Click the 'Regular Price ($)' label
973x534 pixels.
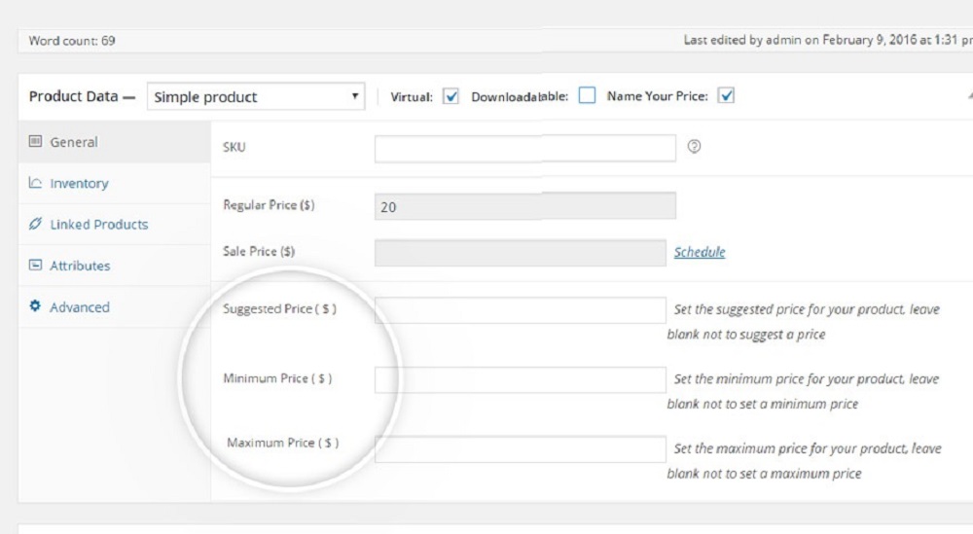[269, 205]
